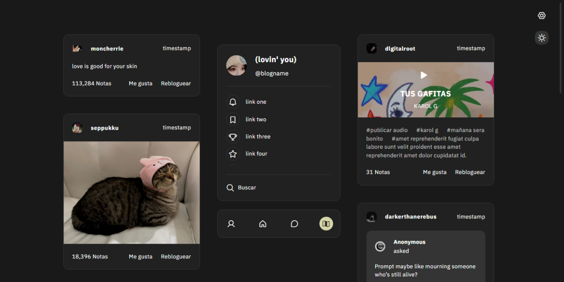Open the chat bubble ask tab
The image size is (564, 282).
click(294, 224)
